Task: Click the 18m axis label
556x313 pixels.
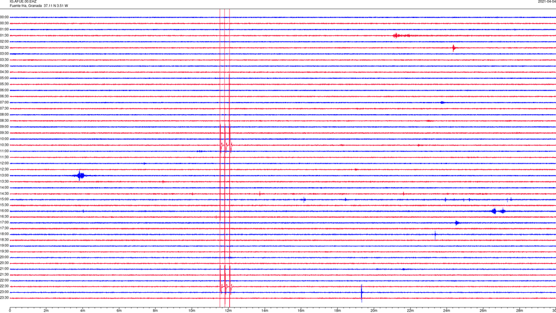Action: pos(337,311)
